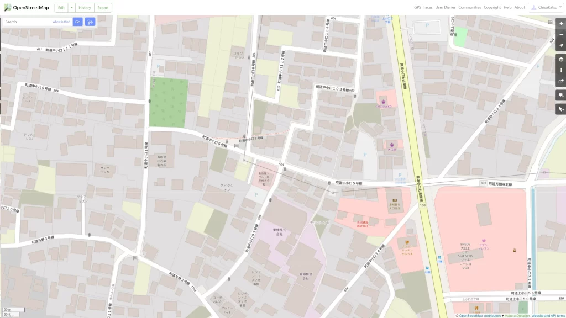Go to User Diaries
The image size is (566, 318).
click(446, 8)
